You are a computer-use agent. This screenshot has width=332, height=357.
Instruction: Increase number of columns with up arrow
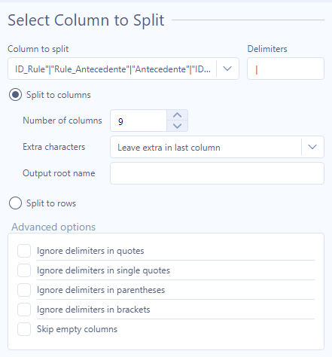click(x=177, y=115)
